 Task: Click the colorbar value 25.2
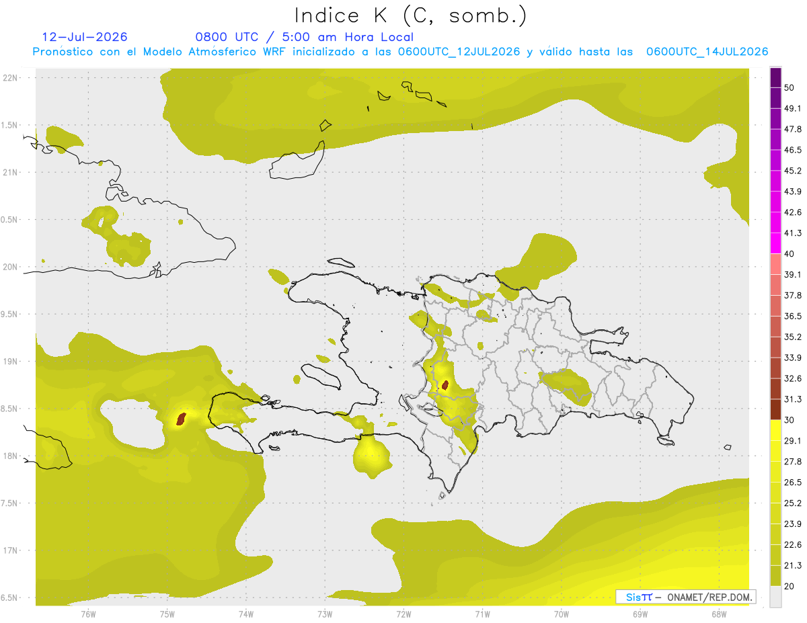(793, 503)
